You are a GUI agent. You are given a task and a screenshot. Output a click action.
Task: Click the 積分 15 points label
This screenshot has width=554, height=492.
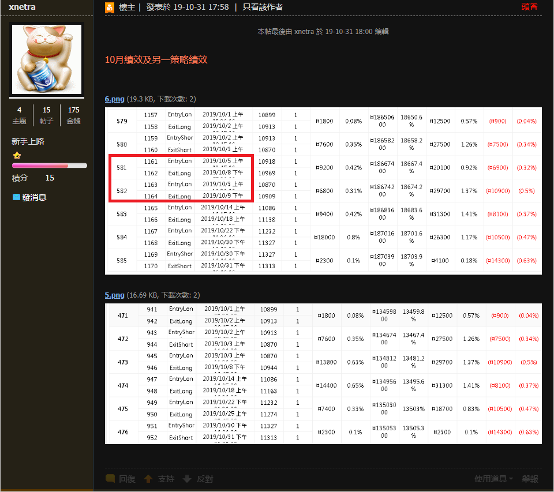click(x=33, y=178)
